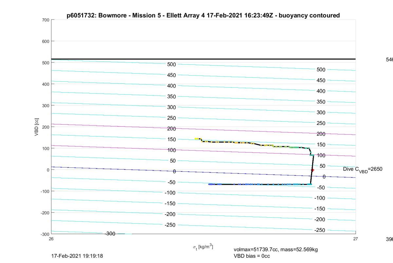Click the sigma-t [kg/m3] x-axis label
Screen dimensions: 393x263
(203, 247)
